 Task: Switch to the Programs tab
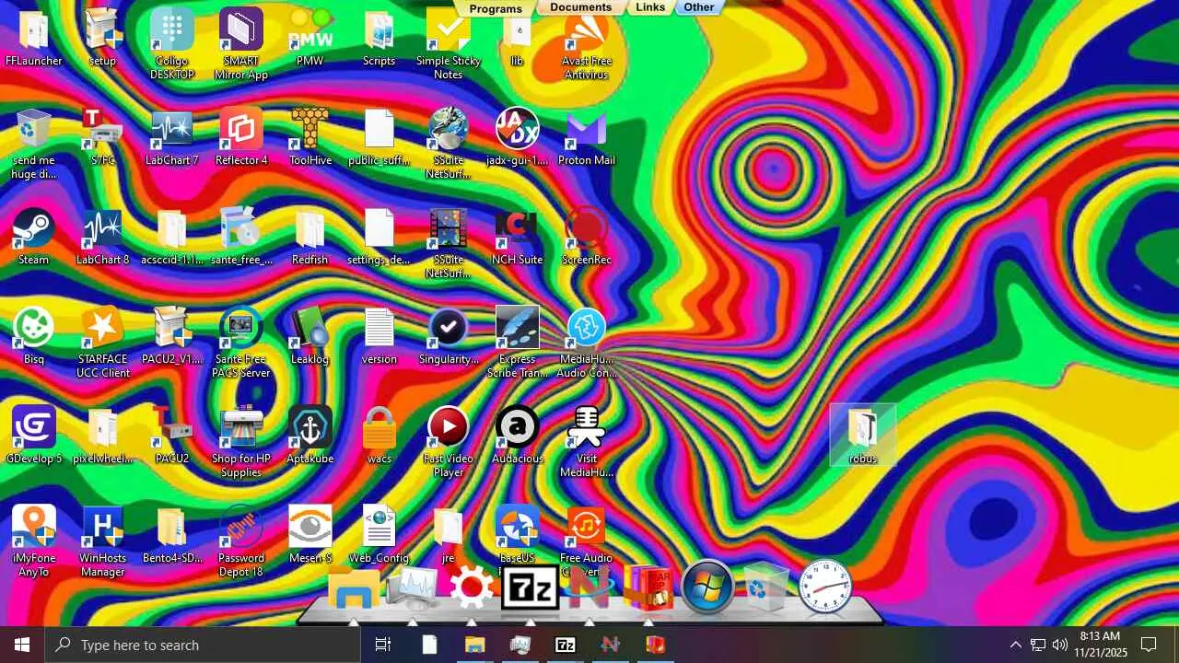[x=496, y=8]
